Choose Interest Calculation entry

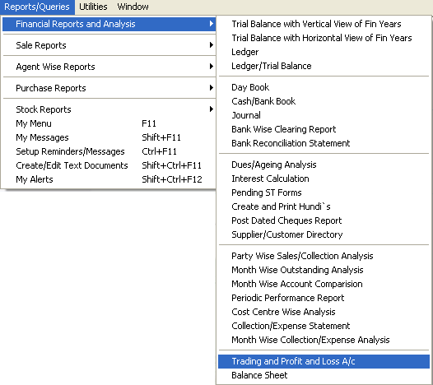point(324,179)
